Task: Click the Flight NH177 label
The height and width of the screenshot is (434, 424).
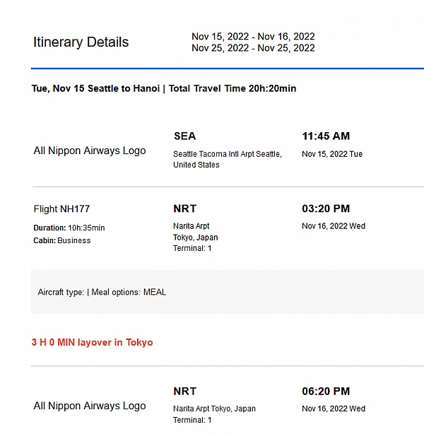Action: pyautogui.click(x=61, y=209)
